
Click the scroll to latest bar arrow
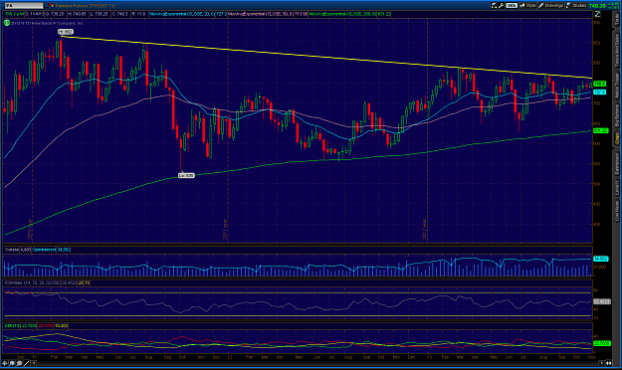609,363
